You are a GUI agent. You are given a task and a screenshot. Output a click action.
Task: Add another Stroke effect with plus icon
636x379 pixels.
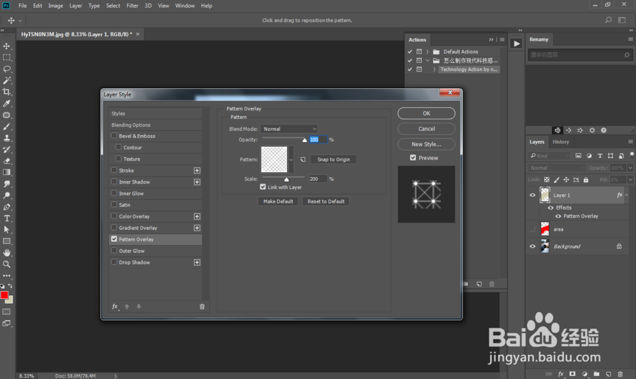click(x=197, y=171)
